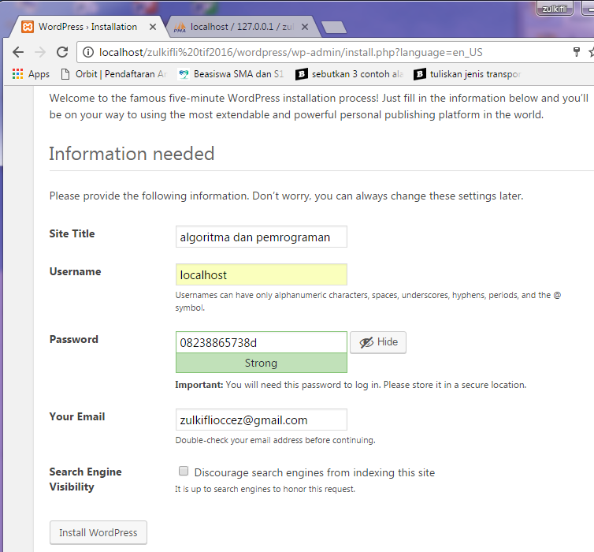This screenshot has height=552, width=594.
Task: Click the Password input field
Action: (262, 342)
